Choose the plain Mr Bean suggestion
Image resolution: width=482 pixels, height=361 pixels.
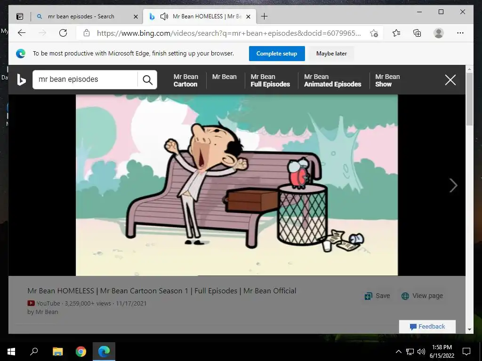pyautogui.click(x=225, y=77)
